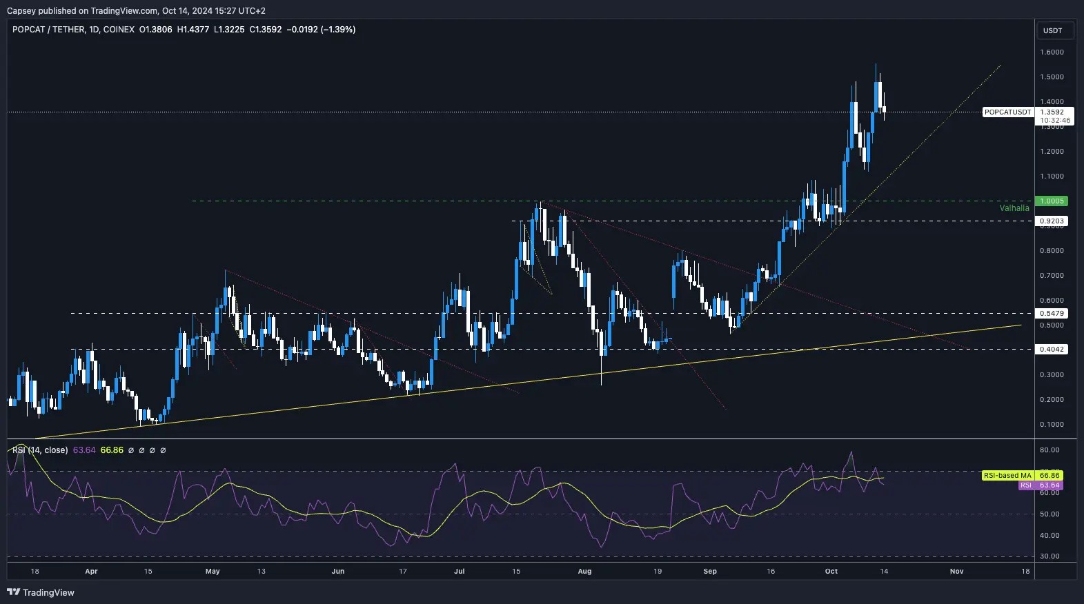Click the close value C1.3592 in the header
1084x604 pixels.
click(266, 30)
